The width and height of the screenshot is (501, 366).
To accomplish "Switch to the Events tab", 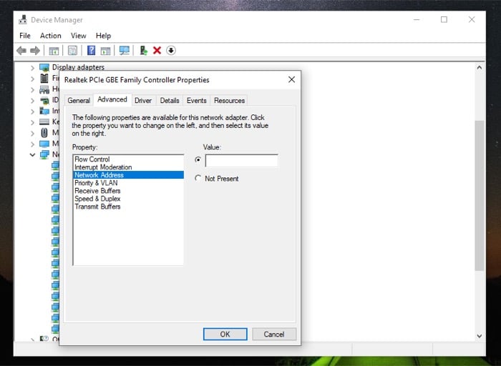I will tap(197, 101).
